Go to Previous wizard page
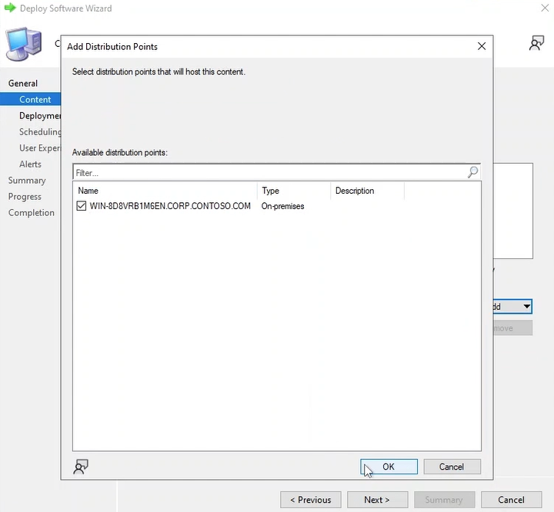This screenshot has width=554, height=512. pyautogui.click(x=311, y=500)
